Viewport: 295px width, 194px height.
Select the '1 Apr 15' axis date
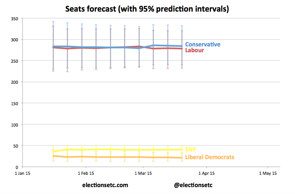207,173
